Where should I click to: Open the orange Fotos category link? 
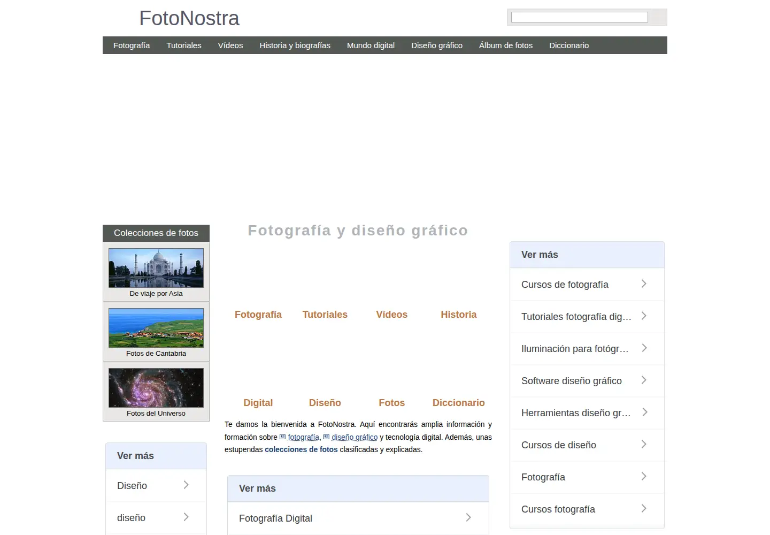click(x=392, y=403)
